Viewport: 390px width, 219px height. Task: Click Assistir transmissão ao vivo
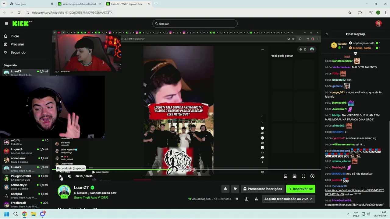point(289,199)
